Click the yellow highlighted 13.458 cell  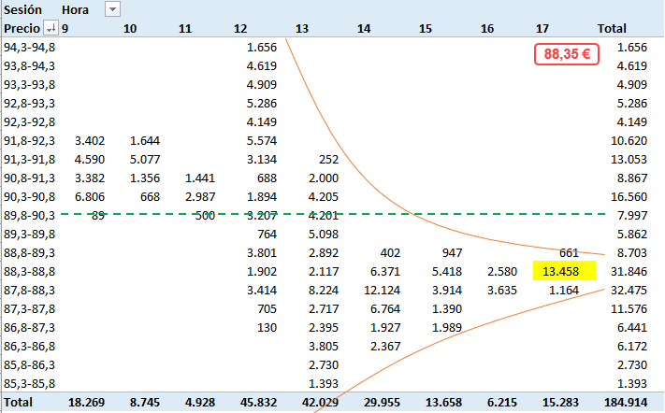coord(564,271)
